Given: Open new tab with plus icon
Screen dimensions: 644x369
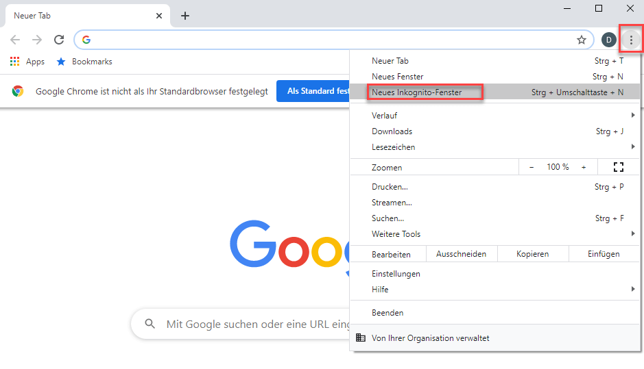Looking at the screenshot, I should 185,16.
